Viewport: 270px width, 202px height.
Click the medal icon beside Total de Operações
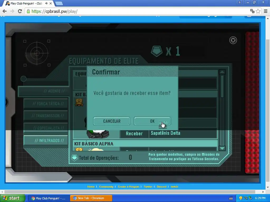74,158
